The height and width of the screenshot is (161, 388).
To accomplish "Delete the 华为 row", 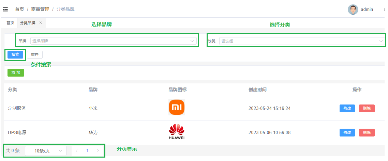I will [367, 132].
